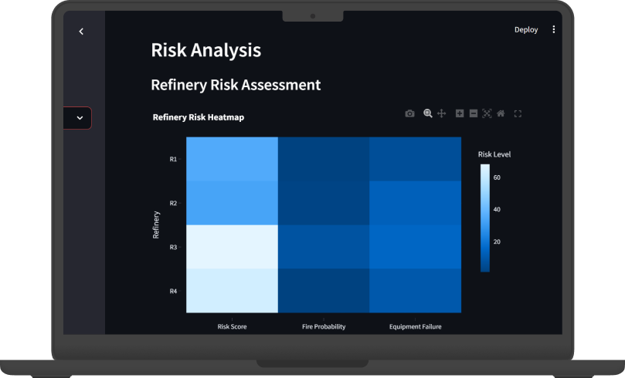Collapse the sidebar with the back arrow

(x=81, y=31)
